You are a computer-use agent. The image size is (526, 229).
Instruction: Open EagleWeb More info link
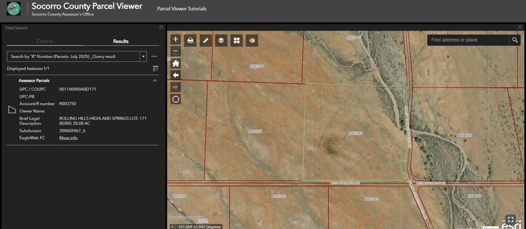pyautogui.click(x=68, y=138)
